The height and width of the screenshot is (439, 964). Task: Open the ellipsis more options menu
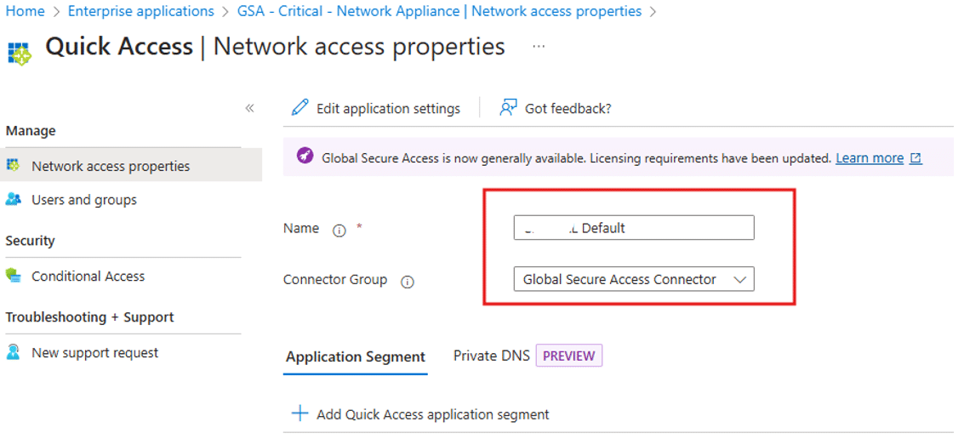pos(539,46)
